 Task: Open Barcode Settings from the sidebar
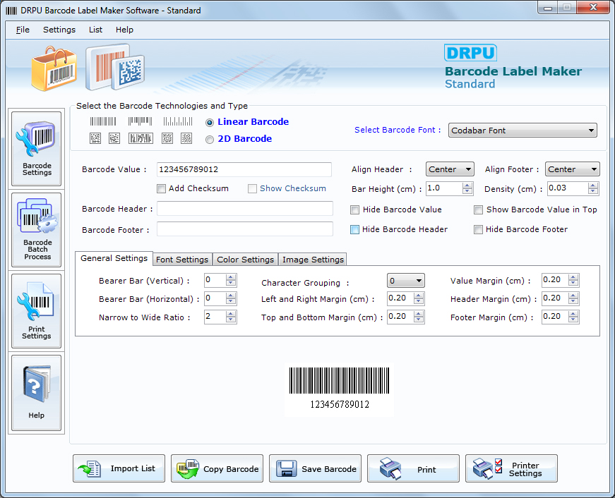coord(36,147)
